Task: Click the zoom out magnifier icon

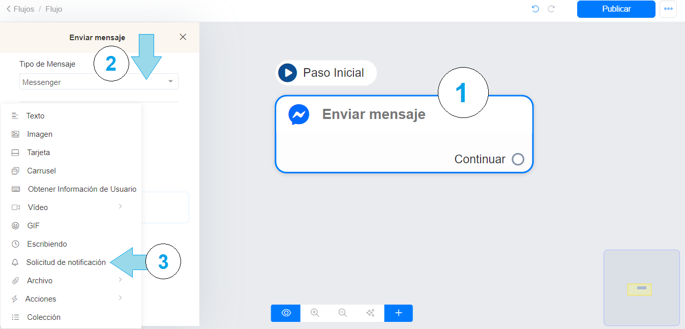Action: coord(343,313)
